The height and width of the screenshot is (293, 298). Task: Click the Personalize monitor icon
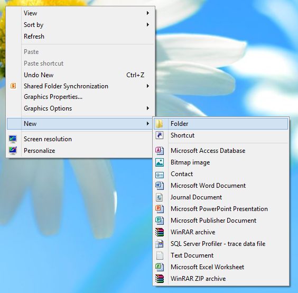[x=13, y=151]
